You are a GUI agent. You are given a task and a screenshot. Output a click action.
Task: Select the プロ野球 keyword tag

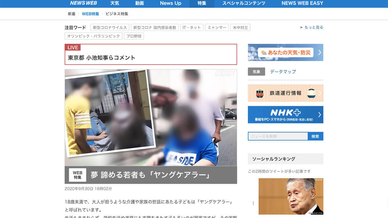click(x=134, y=36)
